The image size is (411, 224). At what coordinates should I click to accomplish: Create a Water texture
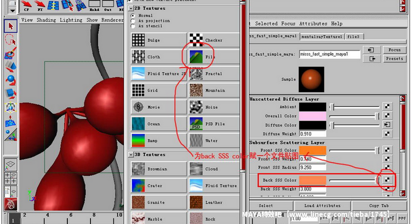click(x=214, y=141)
